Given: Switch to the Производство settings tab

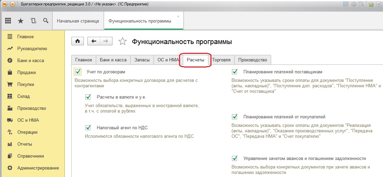Looking at the screenshot, I should (253, 60).
